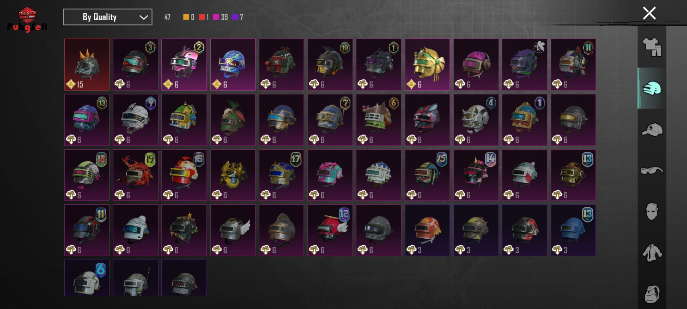Expand the By Quality sort dropdown
This screenshot has height=309, width=687.
click(108, 17)
